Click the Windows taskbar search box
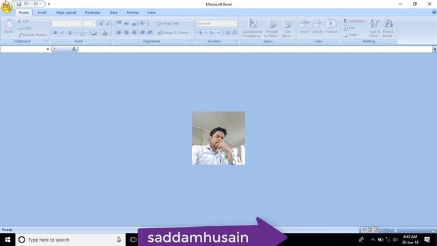This screenshot has width=437, height=246. coord(70,240)
